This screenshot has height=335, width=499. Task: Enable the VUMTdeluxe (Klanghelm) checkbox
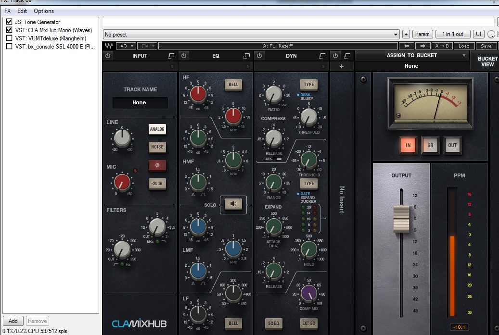pyautogui.click(x=9, y=38)
